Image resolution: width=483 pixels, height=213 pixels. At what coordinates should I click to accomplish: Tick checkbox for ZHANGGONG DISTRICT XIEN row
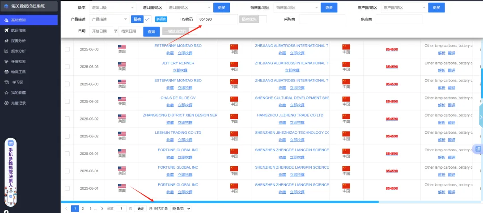tap(67, 119)
